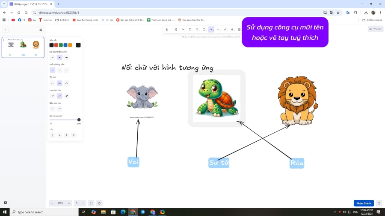This screenshot has height=216, width=385.
Task: Collapse the left panel with back chevron
Action: click(x=5, y=29)
